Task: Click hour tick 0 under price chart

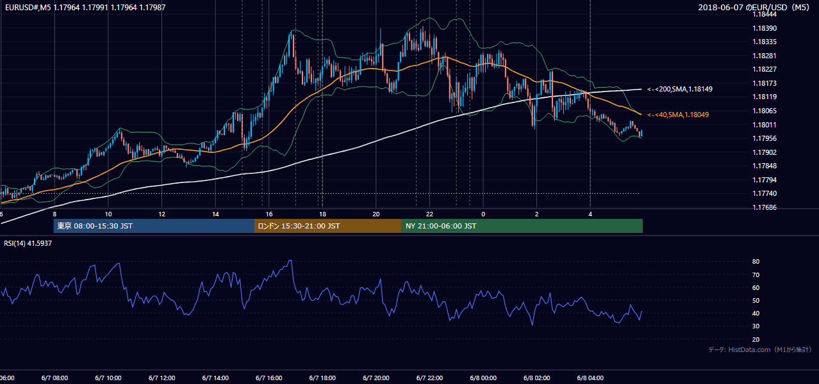Action: [x=483, y=214]
